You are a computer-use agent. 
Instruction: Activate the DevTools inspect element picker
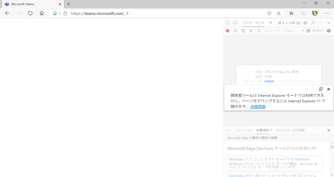click(x=227, y=23)
